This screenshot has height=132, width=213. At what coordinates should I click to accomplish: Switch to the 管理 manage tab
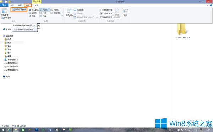37,5
